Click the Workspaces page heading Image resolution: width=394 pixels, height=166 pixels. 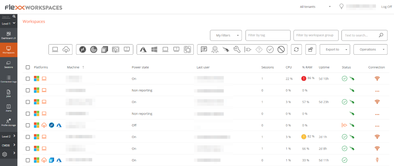click(34, 22)
